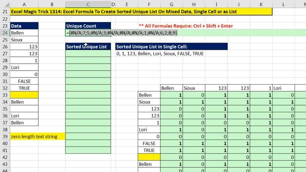Select cell A28 containing 1
Image resolution: width=306 pixels, height=172 pixels.
click(24, 61)
